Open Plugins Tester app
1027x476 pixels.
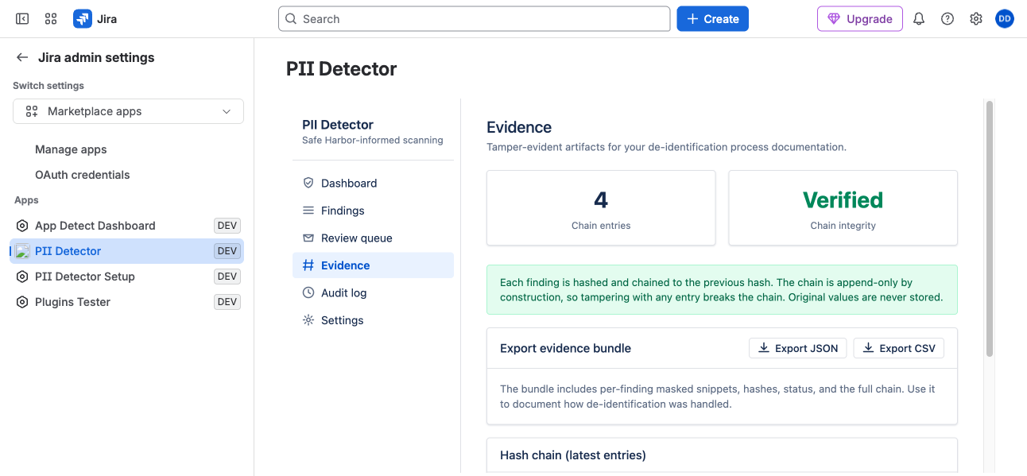(128, 302)
